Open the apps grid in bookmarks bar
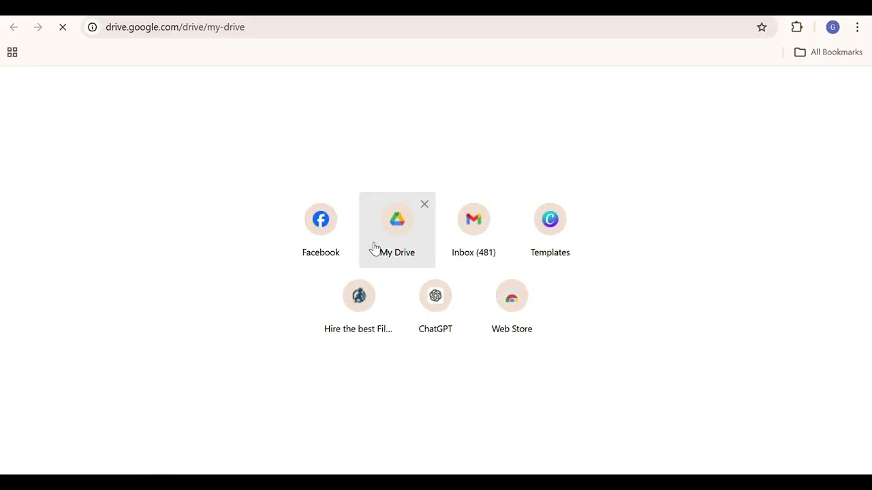Viewport: 872px width, 490px height. [12, 52]
